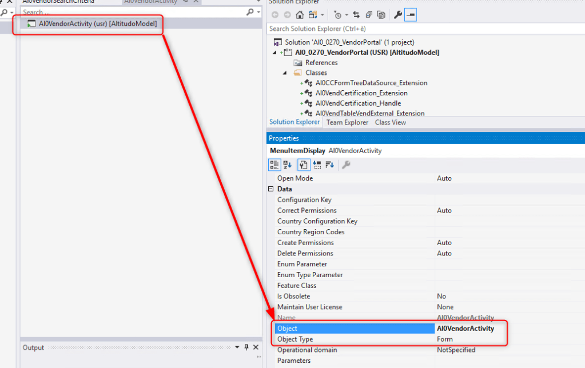
Task: Click the Home icon in Solution Explorer
Action: point(300,15)
